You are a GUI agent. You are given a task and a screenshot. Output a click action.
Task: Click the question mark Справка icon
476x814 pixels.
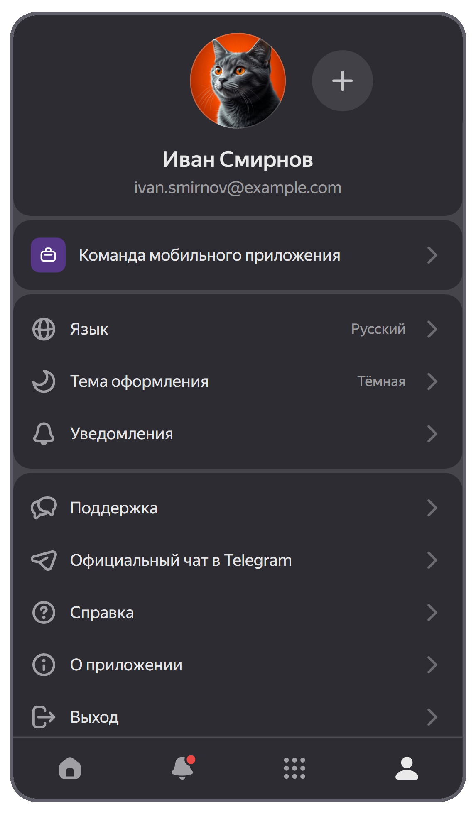[44, 612]
